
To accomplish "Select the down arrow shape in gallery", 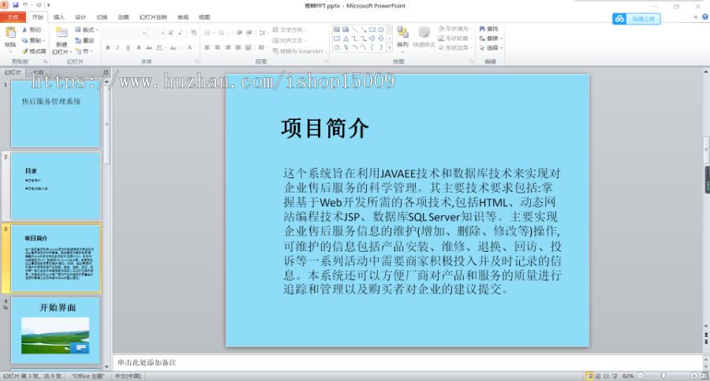I will pos(381,39).
